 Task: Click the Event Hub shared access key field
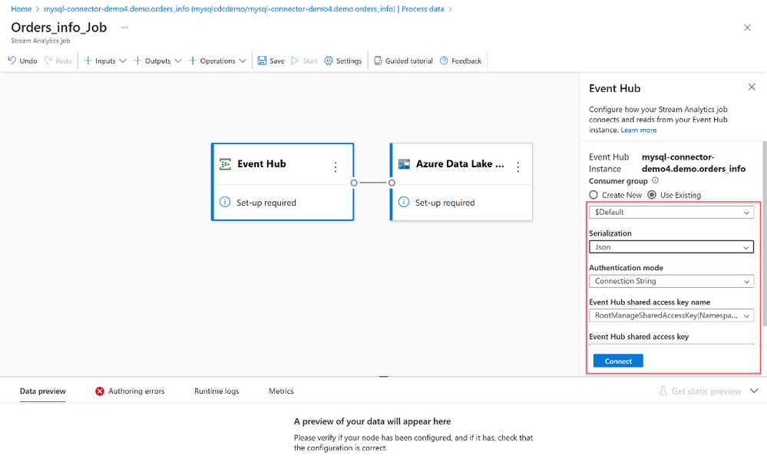[671, 345]
